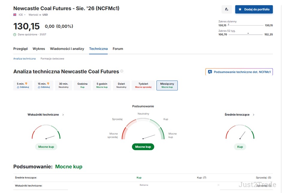Click the dark green Mocne kup summary badge

click(143, 147)
